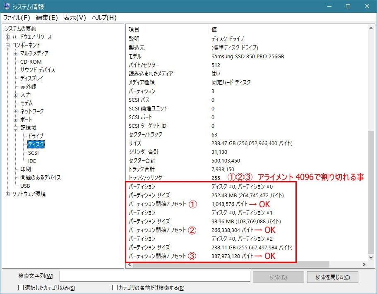Click the horizontal scrollbar thumb
The width and height of the screenshot is (377, 294).
click(x=231, y=265)
